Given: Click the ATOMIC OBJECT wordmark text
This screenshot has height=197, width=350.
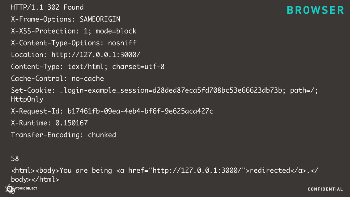Looking at the screenshot, I should 26,188.
